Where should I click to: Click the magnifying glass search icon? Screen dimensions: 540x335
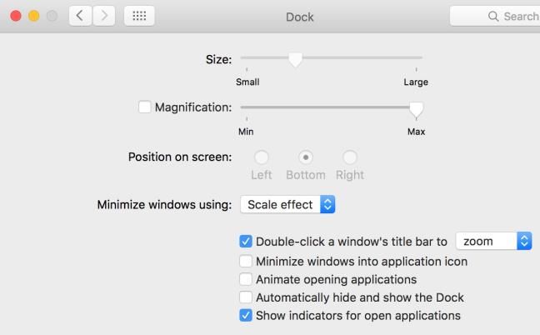493,16
